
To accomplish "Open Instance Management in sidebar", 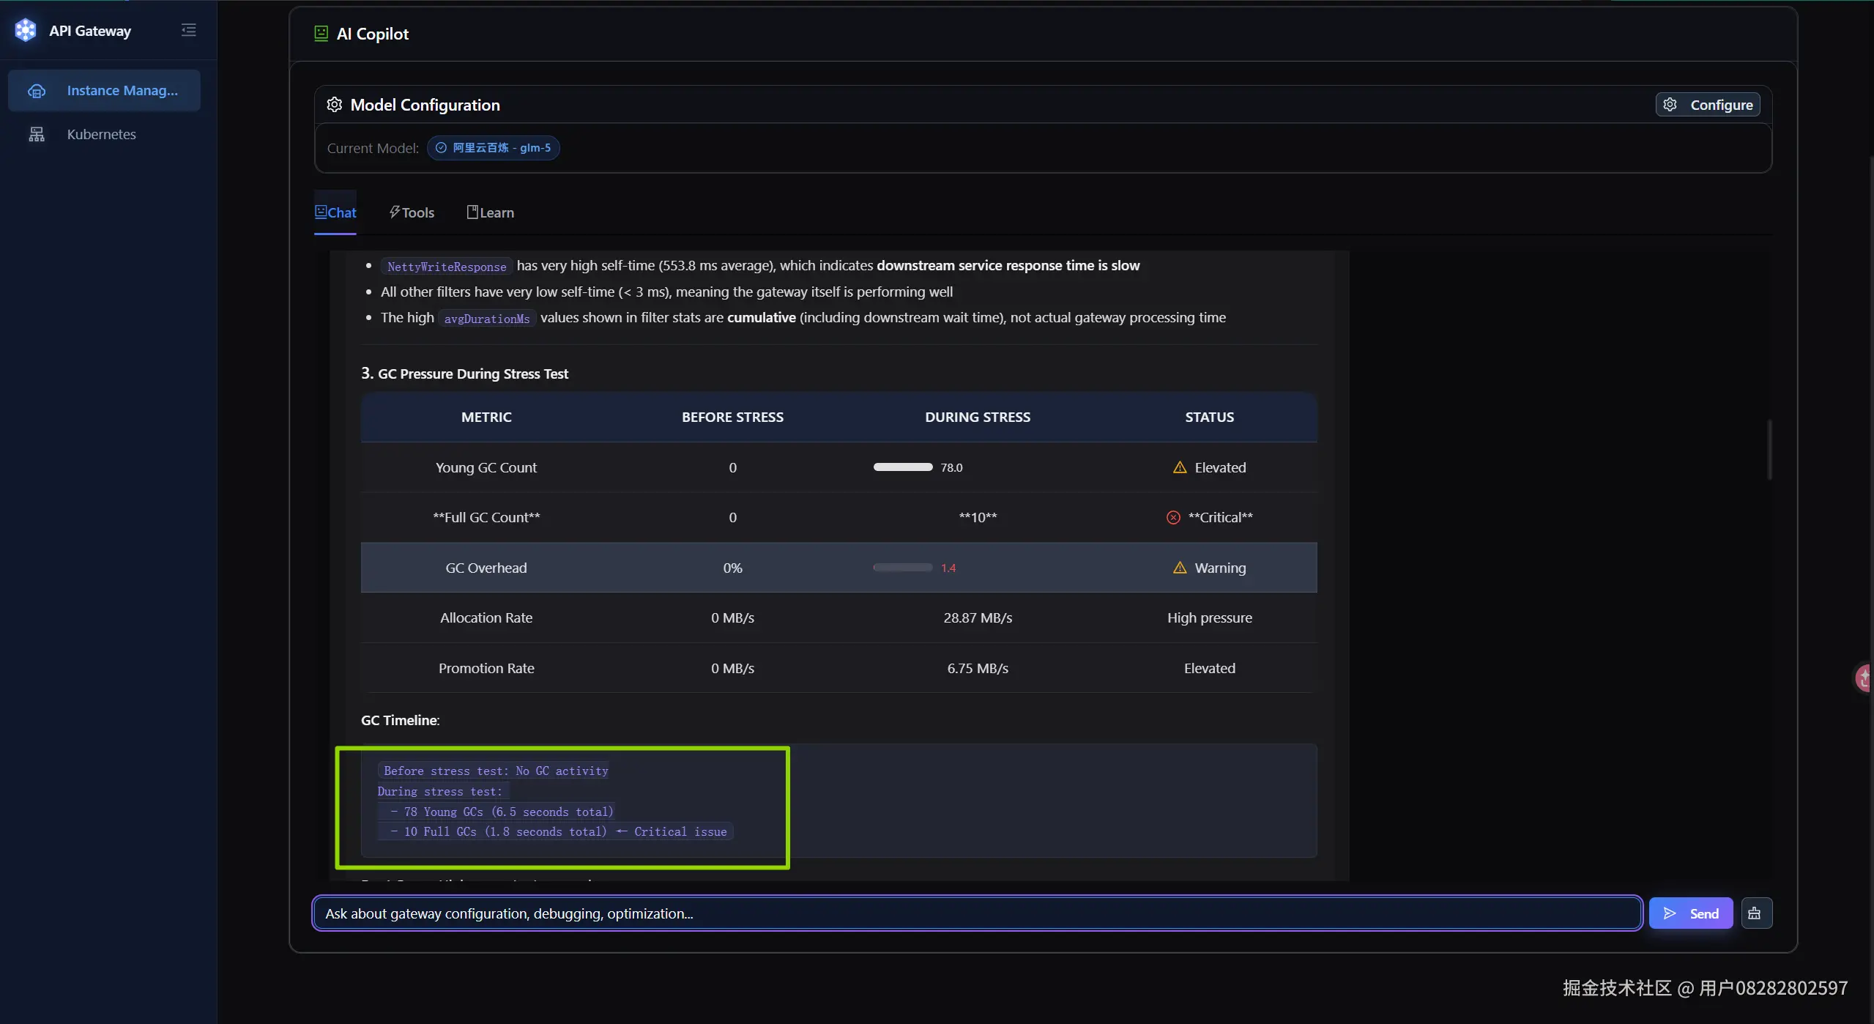I will pyautogui.click(x=104, y=90).
